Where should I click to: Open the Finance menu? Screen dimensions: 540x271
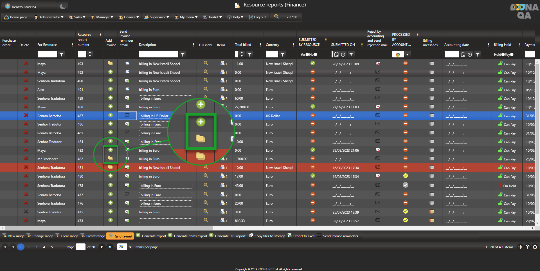[x=129, y=17]
